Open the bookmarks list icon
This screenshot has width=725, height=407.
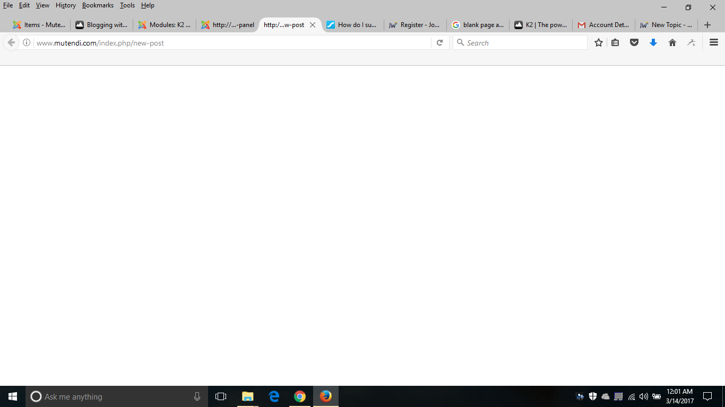pos(615,43)
